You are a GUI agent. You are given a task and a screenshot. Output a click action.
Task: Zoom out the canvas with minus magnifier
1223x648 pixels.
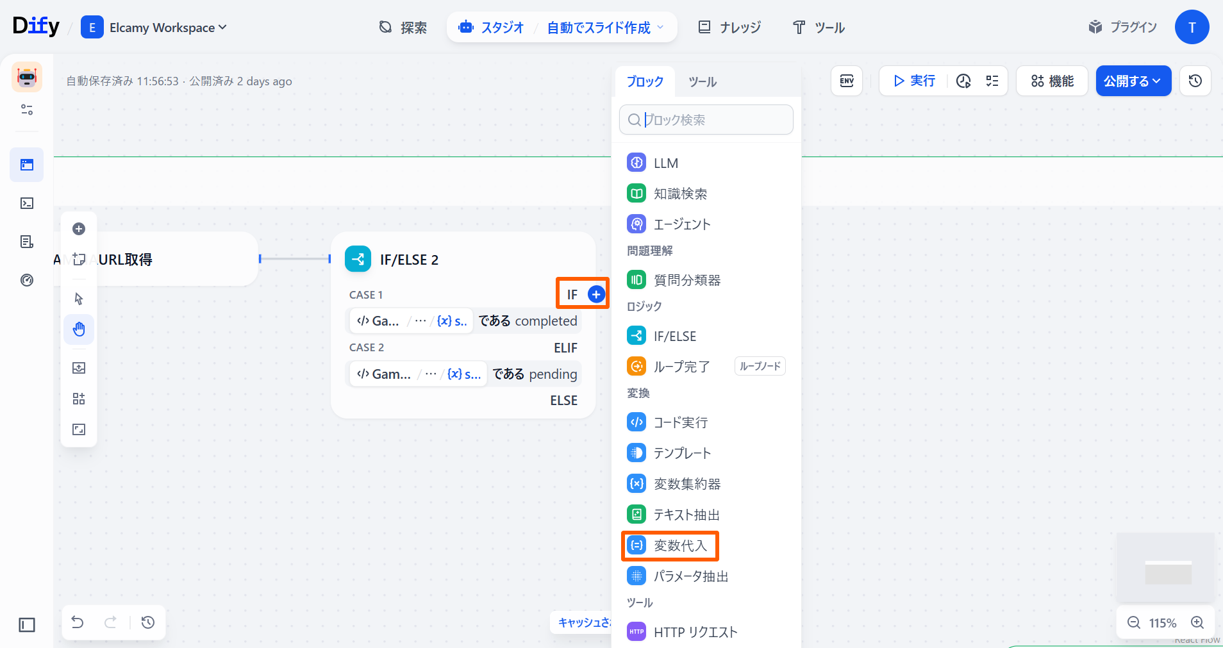tap(1134, 622)
